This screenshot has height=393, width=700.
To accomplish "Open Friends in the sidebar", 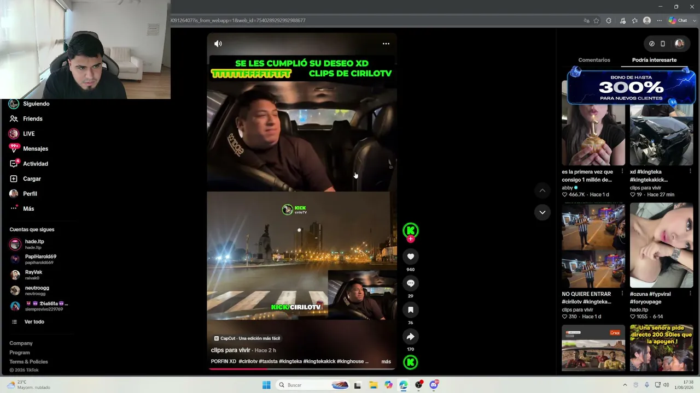I will (33, 118).
